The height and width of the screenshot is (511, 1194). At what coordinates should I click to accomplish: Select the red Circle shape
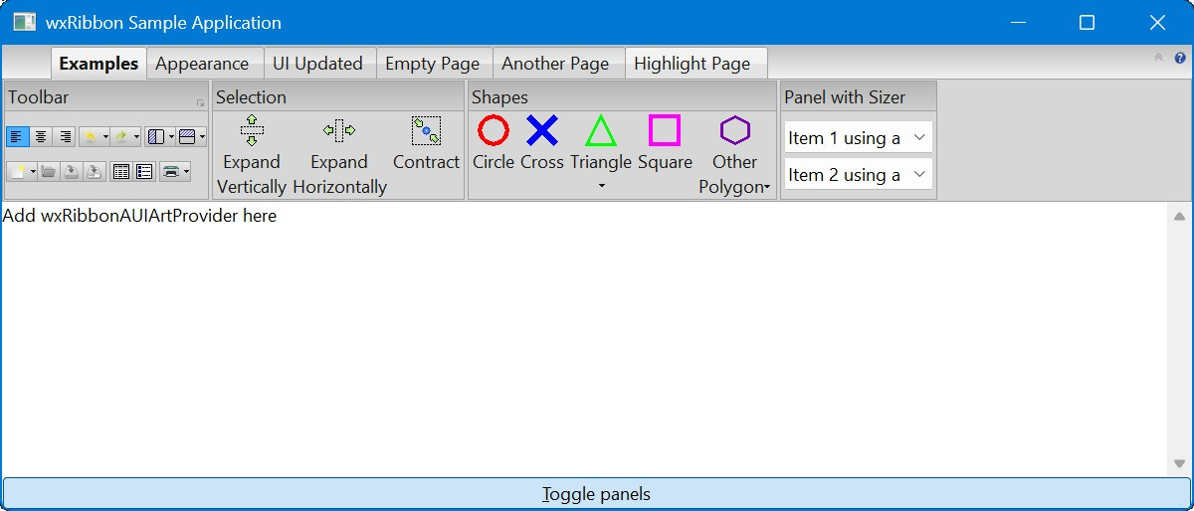tap(494, 142)
